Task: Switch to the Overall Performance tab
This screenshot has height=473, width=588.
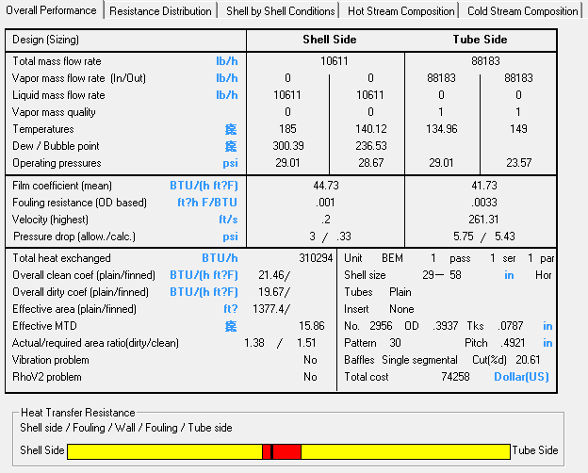Action: 52,10
